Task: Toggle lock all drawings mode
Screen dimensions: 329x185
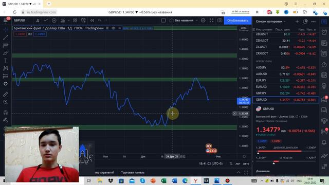Action: pyautogui.click(x=6, y=120)
